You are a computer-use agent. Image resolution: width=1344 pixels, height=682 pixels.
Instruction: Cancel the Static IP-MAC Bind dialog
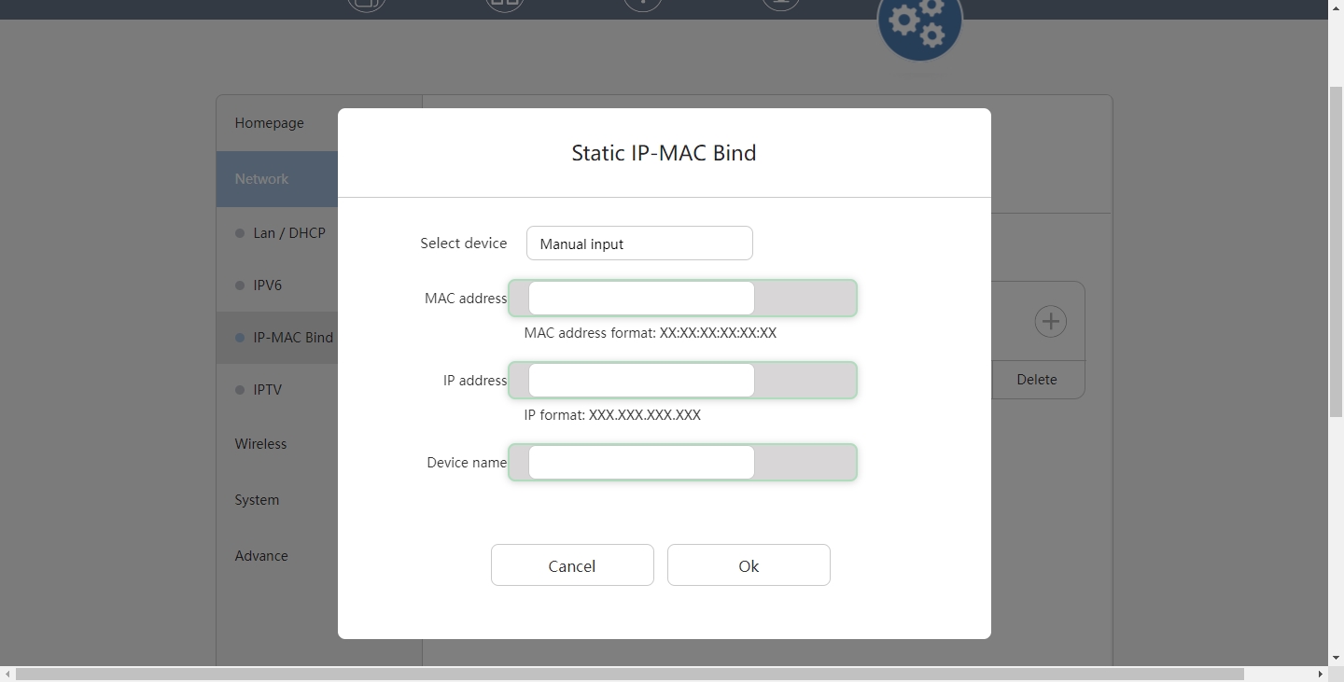tap(572, 565)
